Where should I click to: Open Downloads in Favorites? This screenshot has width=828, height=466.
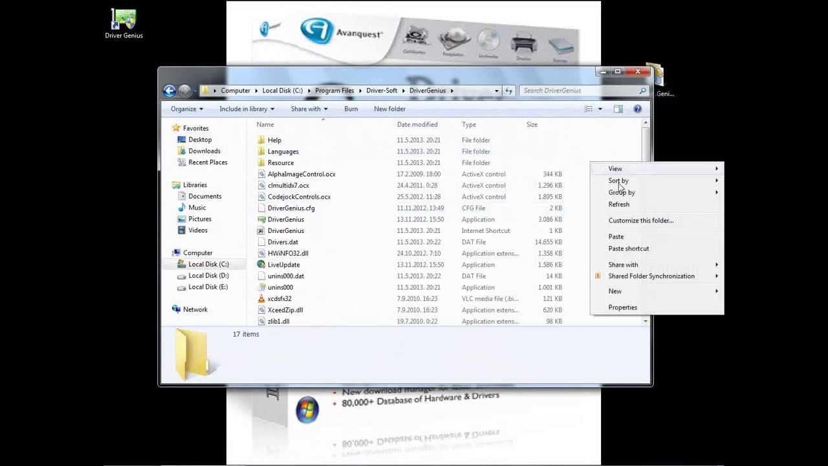coord(204,151)
